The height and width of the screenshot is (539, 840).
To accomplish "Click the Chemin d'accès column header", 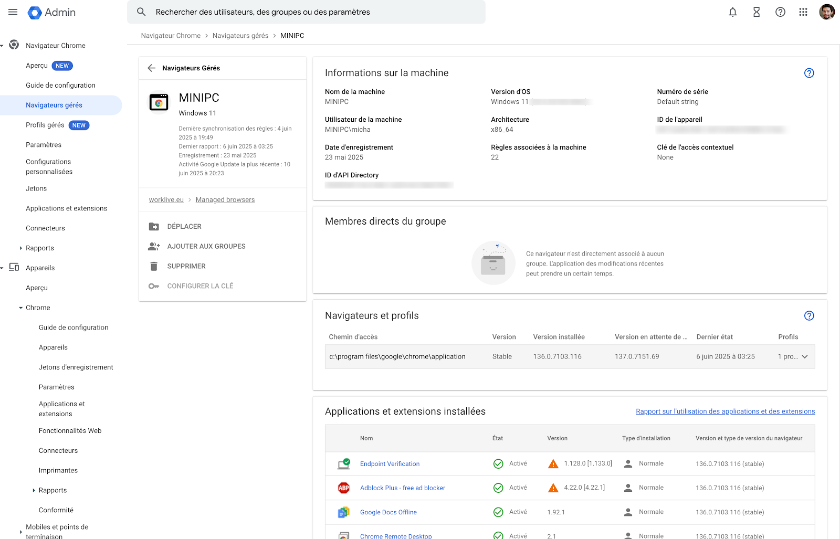I will click(353, 337).
